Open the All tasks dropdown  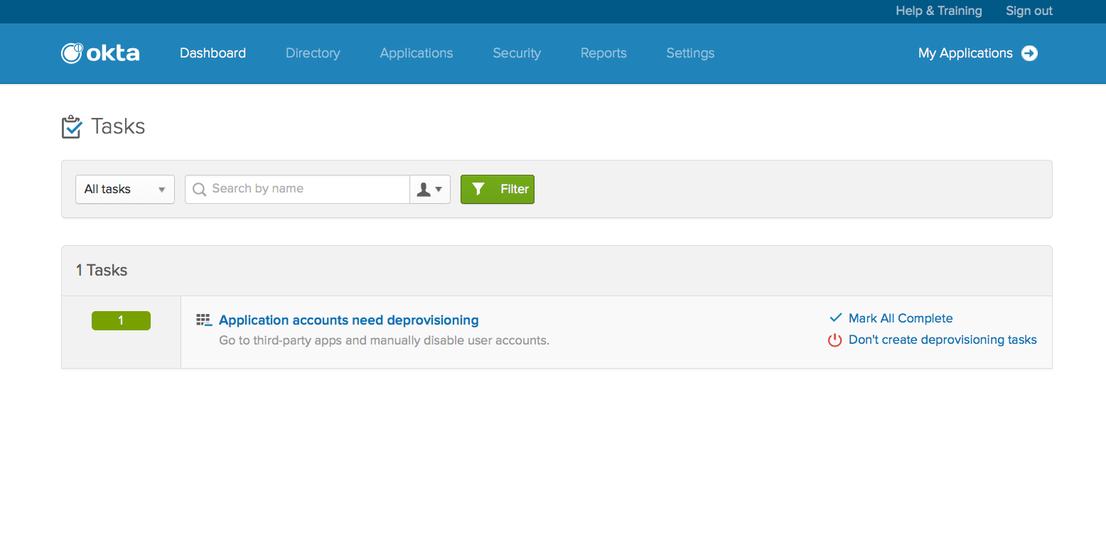[x=125, y=190]
